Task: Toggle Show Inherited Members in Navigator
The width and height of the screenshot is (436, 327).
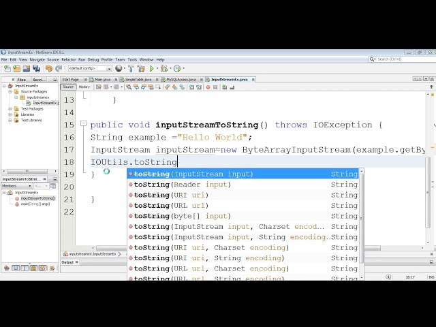Action: (x=7, y=268)
